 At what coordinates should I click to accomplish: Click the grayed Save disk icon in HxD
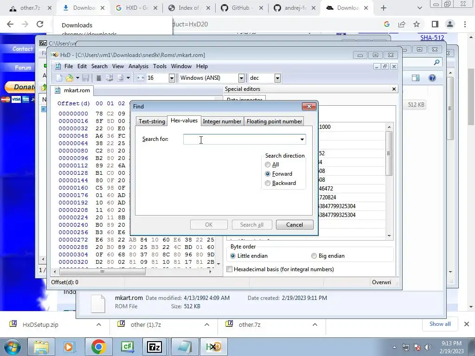(85, 78)
